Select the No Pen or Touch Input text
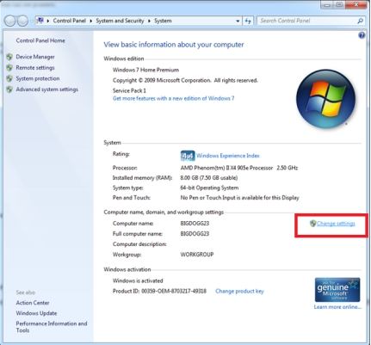This screenshot has width=371, height=345. pos(239,198)
